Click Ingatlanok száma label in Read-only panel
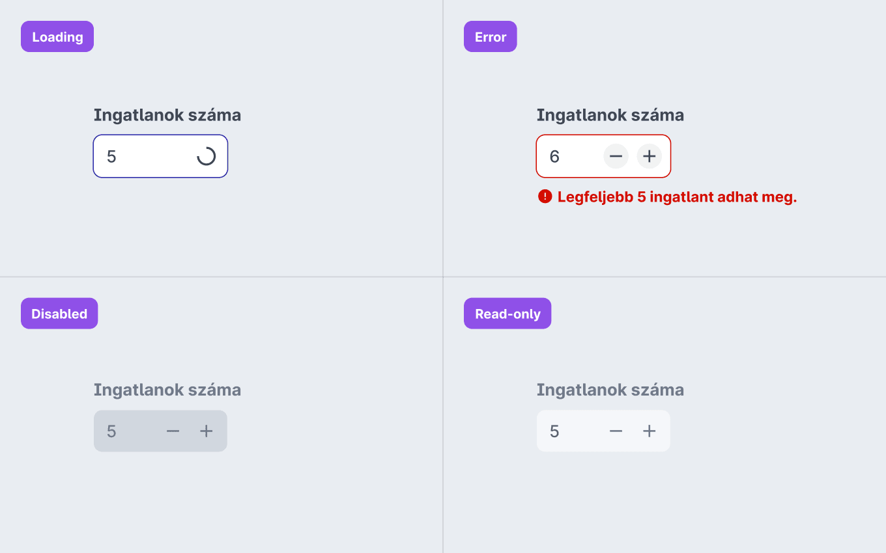Viewport: 886px width, 553px height. (610, 390)
